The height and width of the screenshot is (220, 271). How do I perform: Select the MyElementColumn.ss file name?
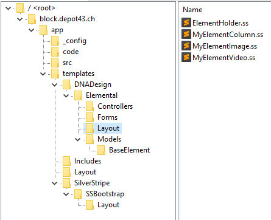(x=228, y=35)
